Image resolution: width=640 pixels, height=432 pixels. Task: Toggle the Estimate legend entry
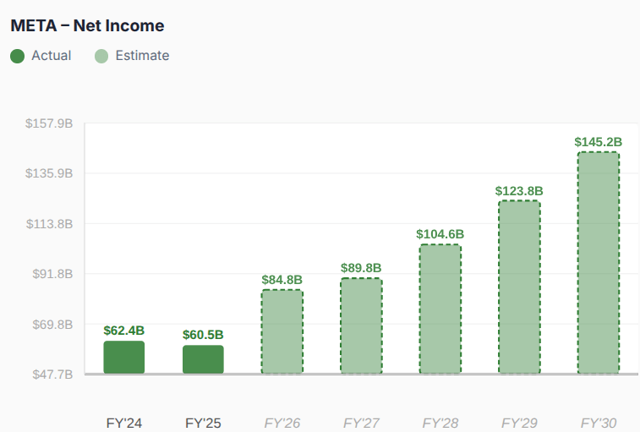132,56
